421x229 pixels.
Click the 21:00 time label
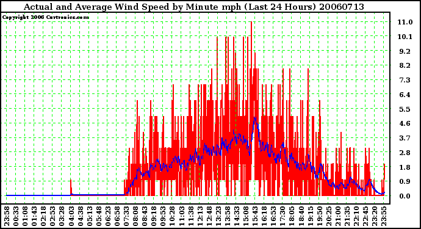click(337, 216)
